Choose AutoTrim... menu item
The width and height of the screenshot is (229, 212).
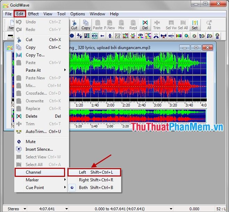(x=42, y=132)
